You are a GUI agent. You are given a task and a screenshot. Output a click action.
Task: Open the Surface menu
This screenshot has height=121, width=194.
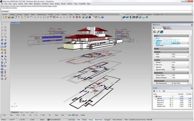pyautogui.click(x=21, y=4)
